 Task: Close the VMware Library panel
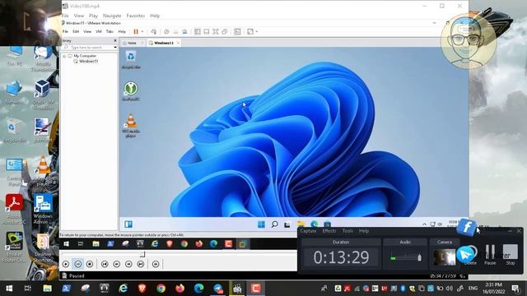coord(115,40)
